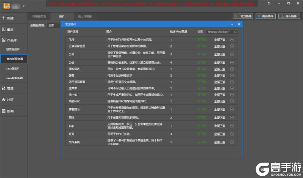Click 全部下载 for 主菜单
Viewport: 303px width, 178px height.
click(220, 88)
